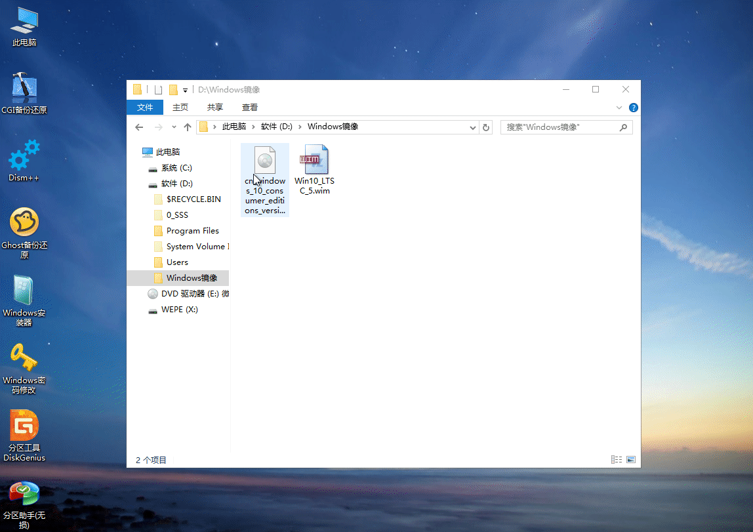Switch to large icons view layout
This screenshot has width=753, height=532.
coord(631,459)
